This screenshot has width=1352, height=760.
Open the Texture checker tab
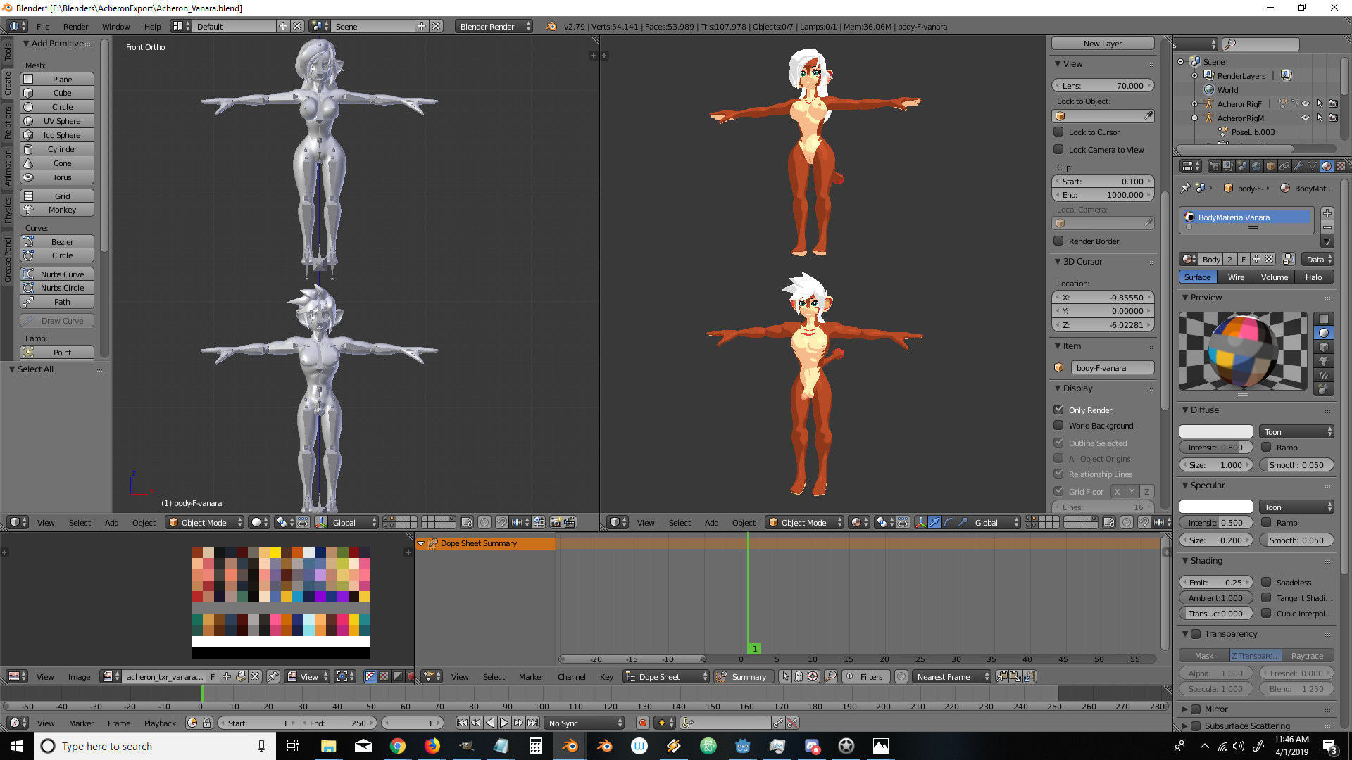pos(1341,166)
